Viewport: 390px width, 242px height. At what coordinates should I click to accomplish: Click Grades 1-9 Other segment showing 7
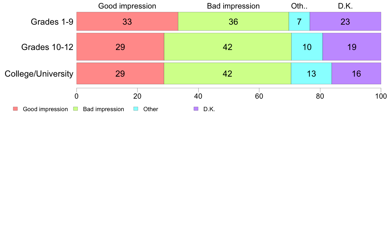[299, 21]
